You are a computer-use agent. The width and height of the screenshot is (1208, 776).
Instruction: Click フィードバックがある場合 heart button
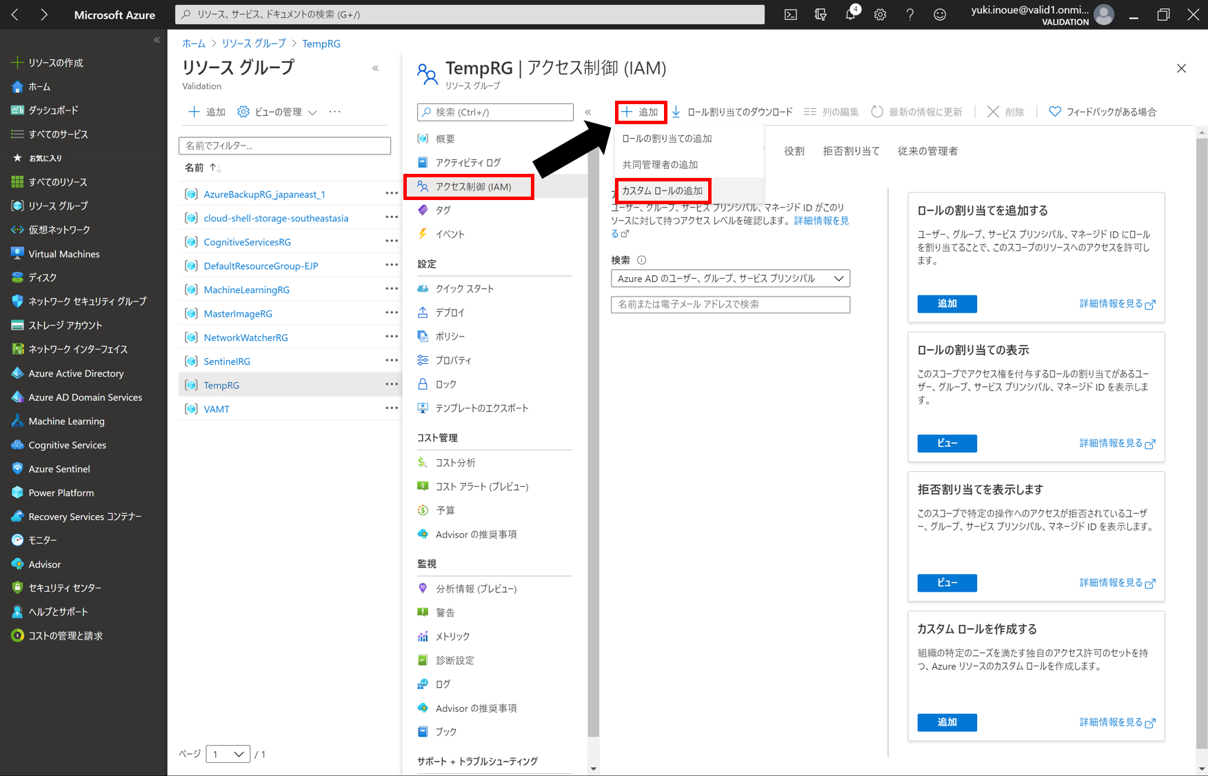pos(1102,112)
